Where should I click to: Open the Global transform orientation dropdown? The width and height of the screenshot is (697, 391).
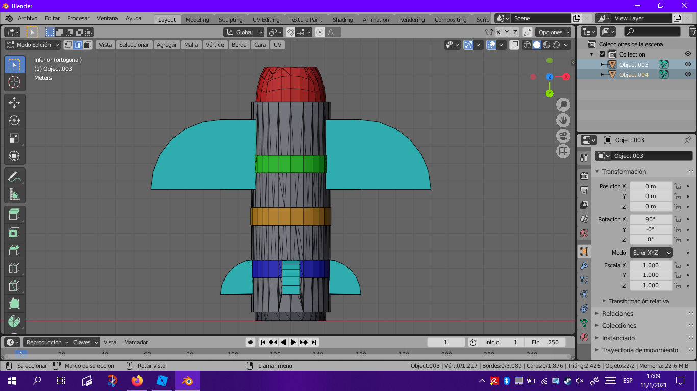(x=244, y=32)
